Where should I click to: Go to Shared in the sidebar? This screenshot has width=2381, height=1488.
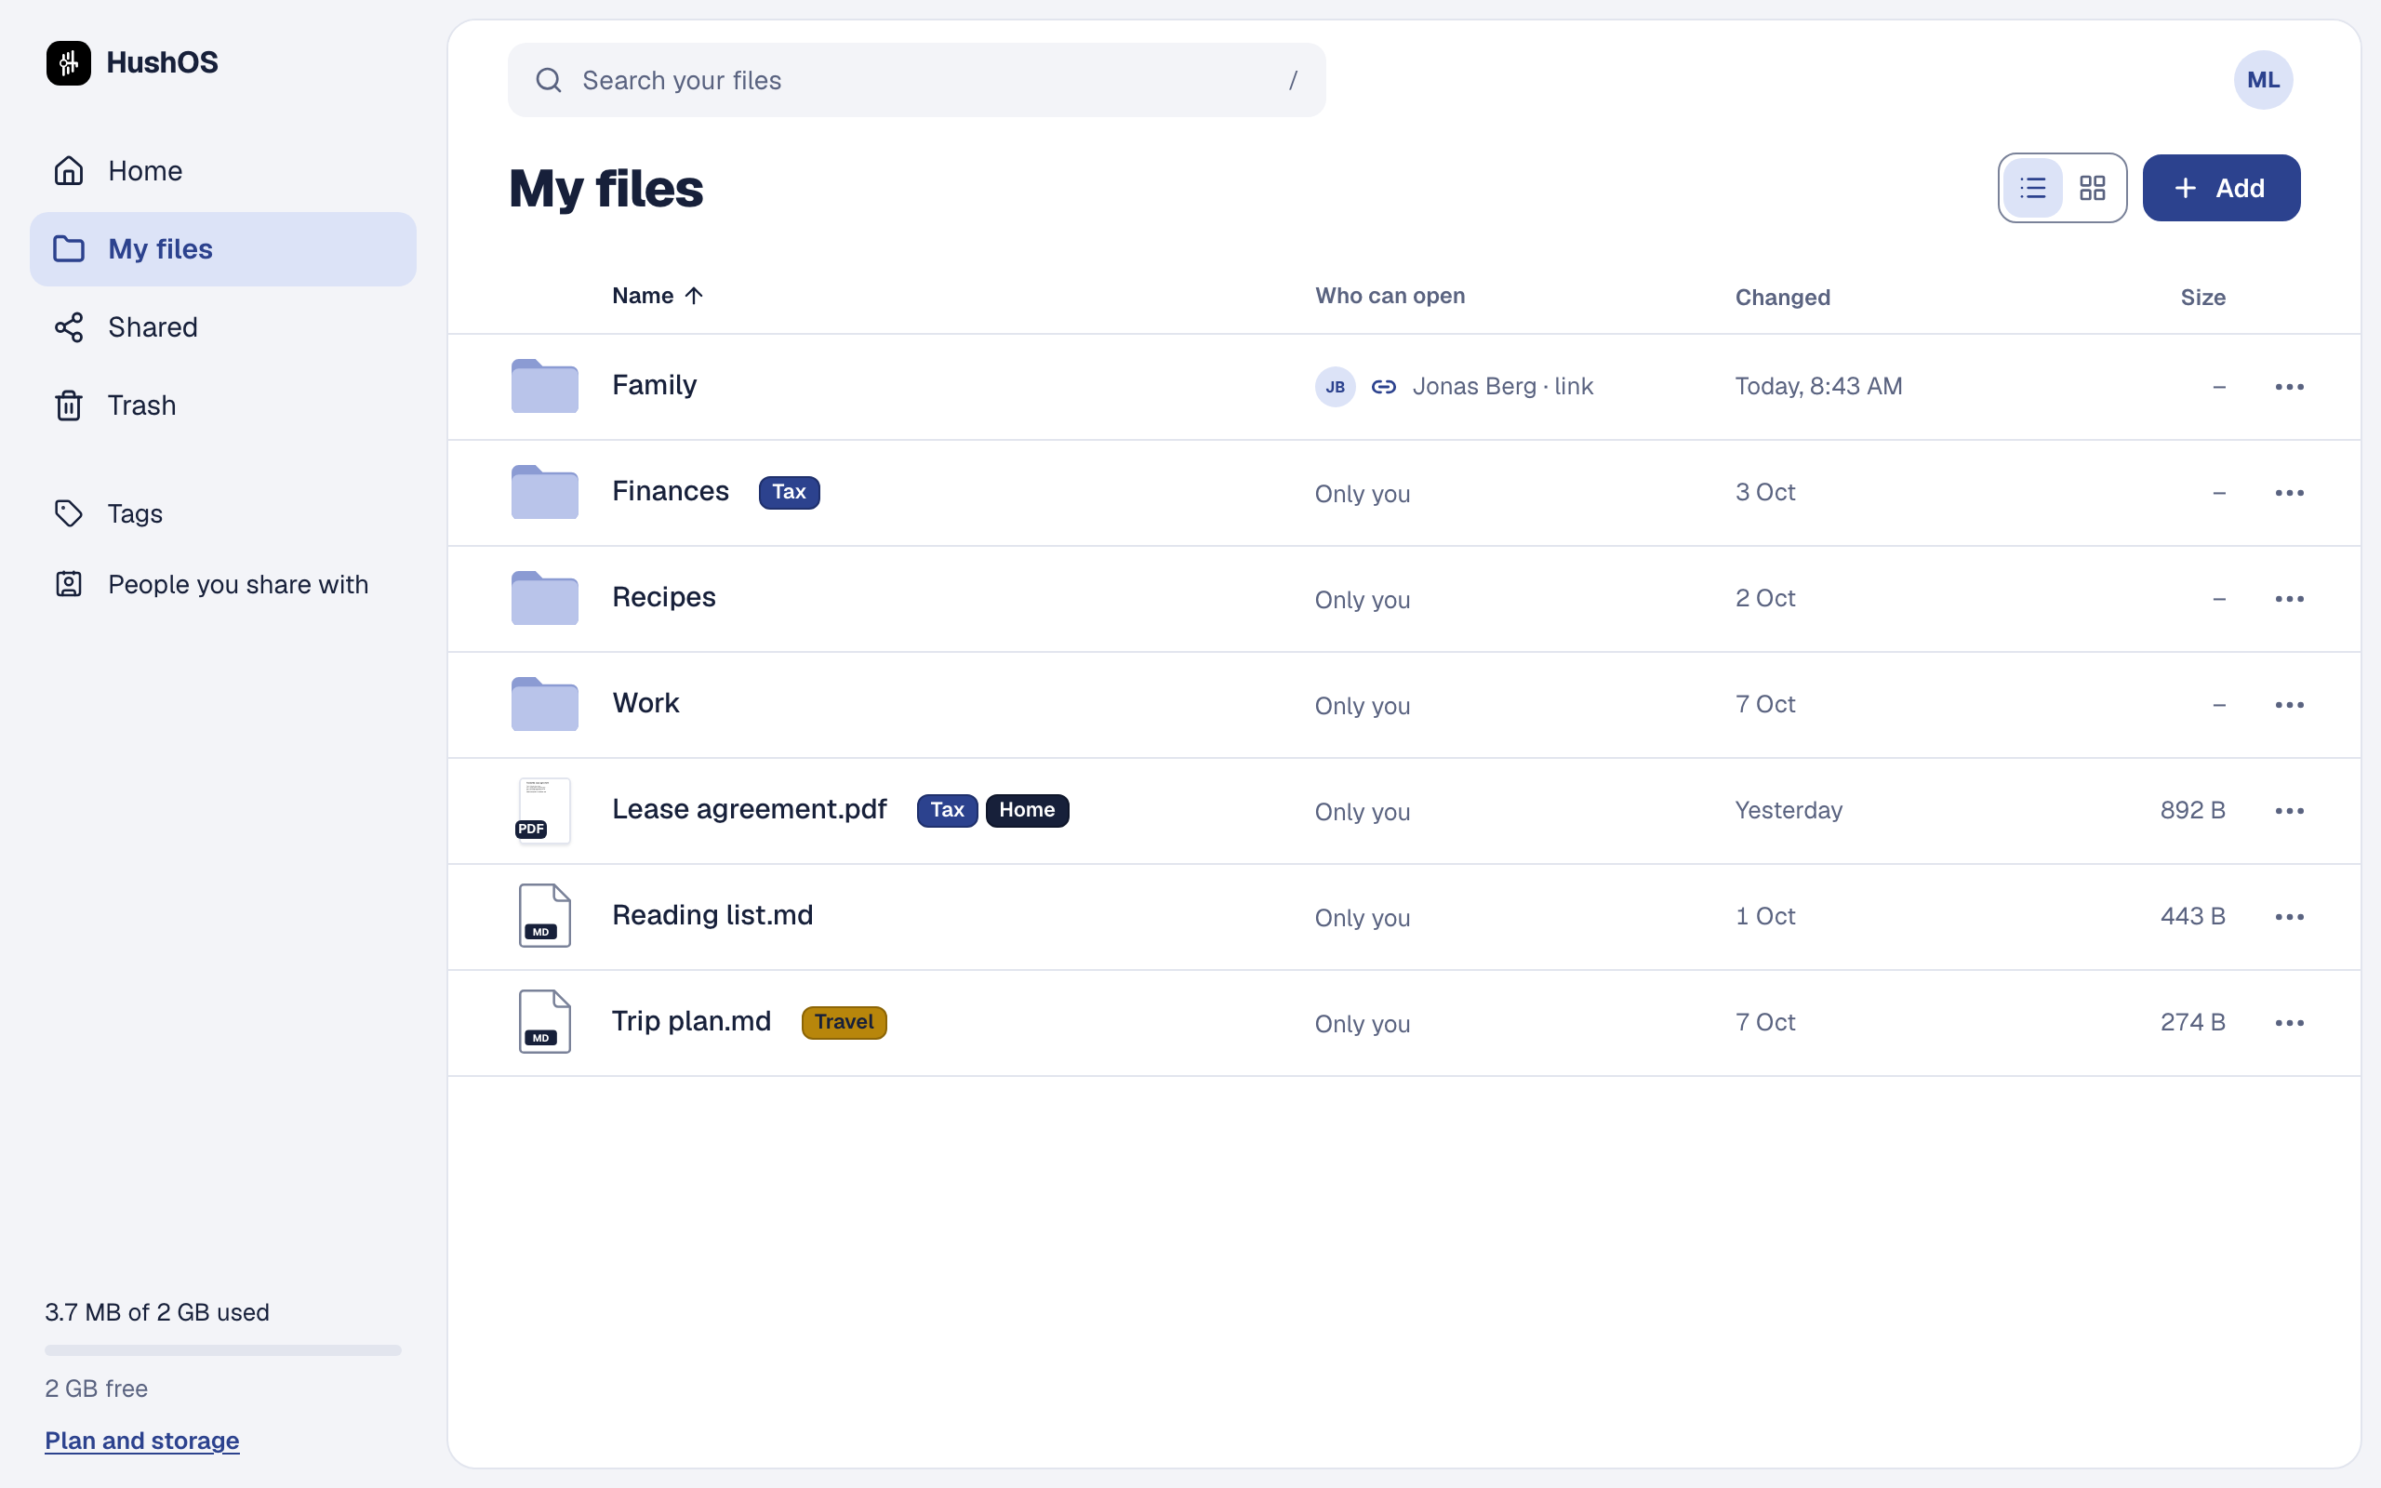click(x=222, y=327)
